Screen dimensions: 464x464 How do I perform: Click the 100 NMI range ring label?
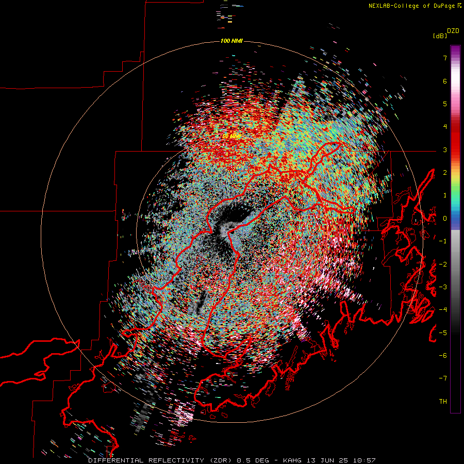click(x=231, y=41)
